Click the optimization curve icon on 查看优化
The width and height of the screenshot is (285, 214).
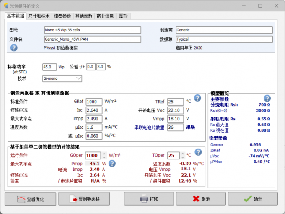[x=21, y=199]
